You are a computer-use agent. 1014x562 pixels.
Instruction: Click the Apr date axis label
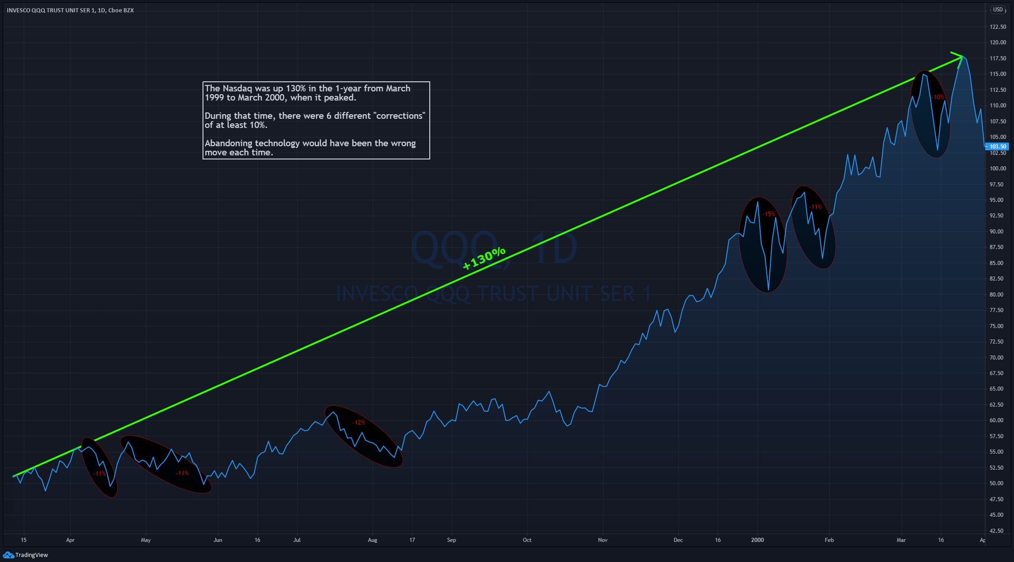(x=70, y=540)
